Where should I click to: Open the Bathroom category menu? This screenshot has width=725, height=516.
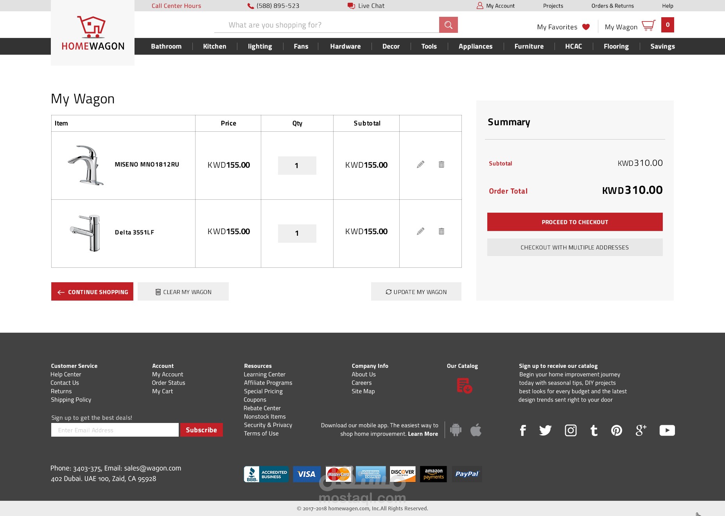pyautogui.click(x=166, y=47)
